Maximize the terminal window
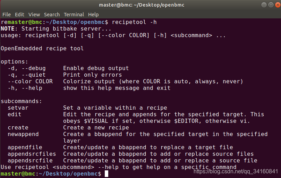281x178 pixels. coord(271,5)
